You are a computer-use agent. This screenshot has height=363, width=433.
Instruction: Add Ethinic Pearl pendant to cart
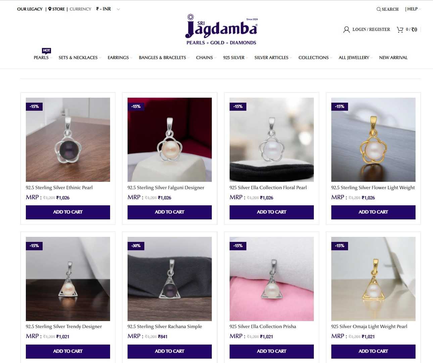point(68,212)
